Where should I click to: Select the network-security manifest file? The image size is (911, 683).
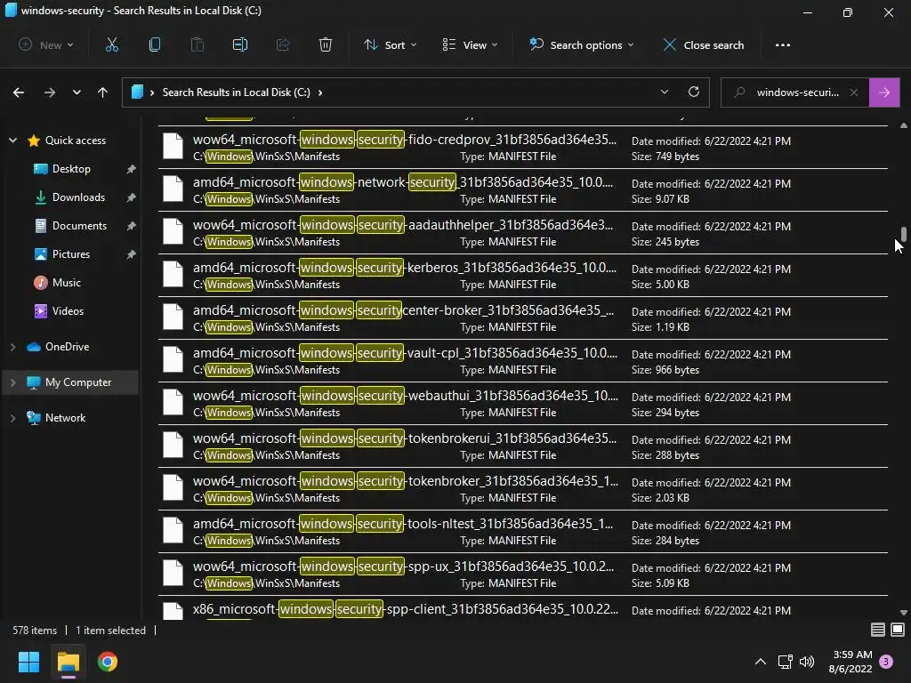point(523,190)
